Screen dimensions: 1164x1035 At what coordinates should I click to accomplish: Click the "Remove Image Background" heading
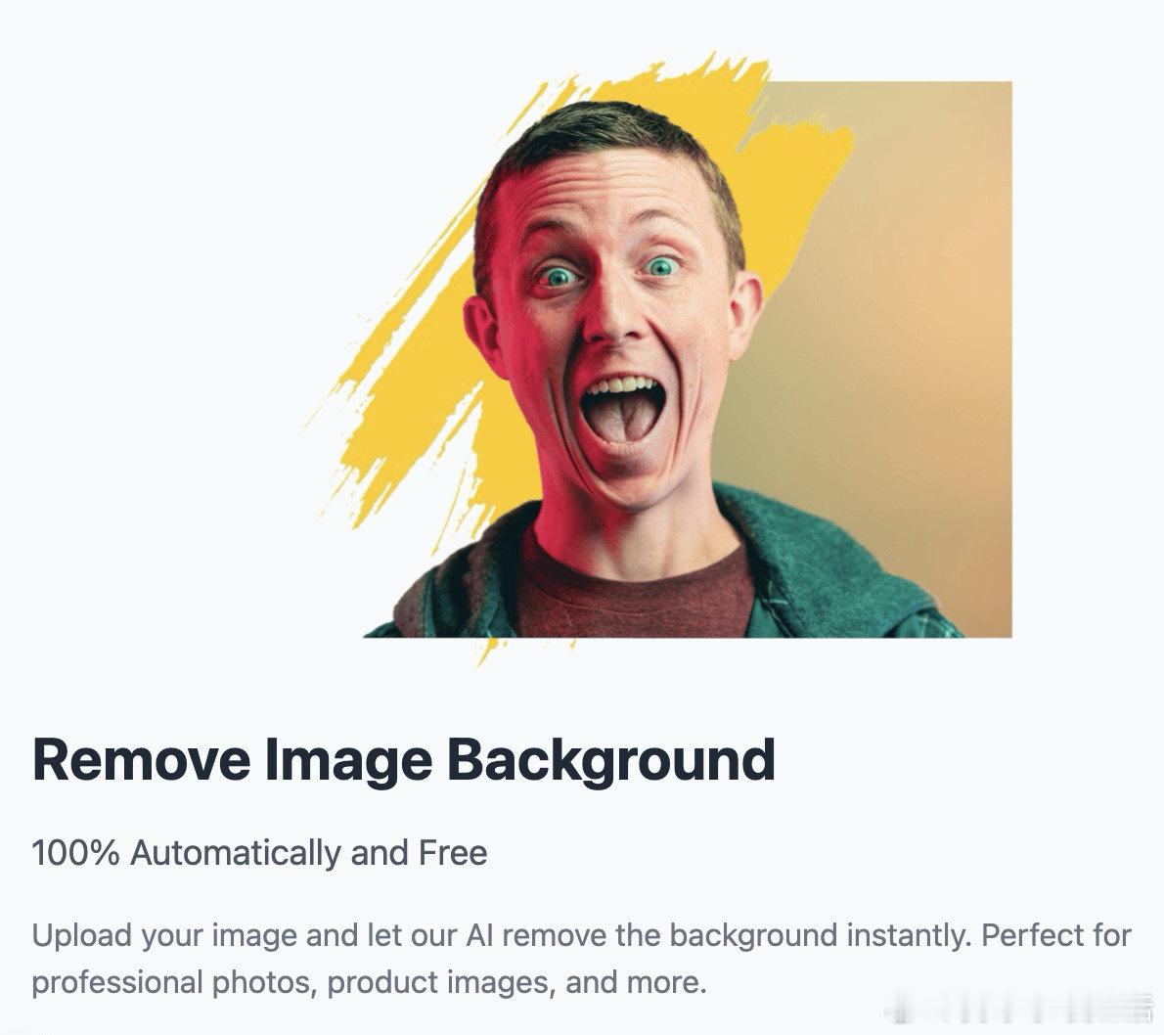404,761
